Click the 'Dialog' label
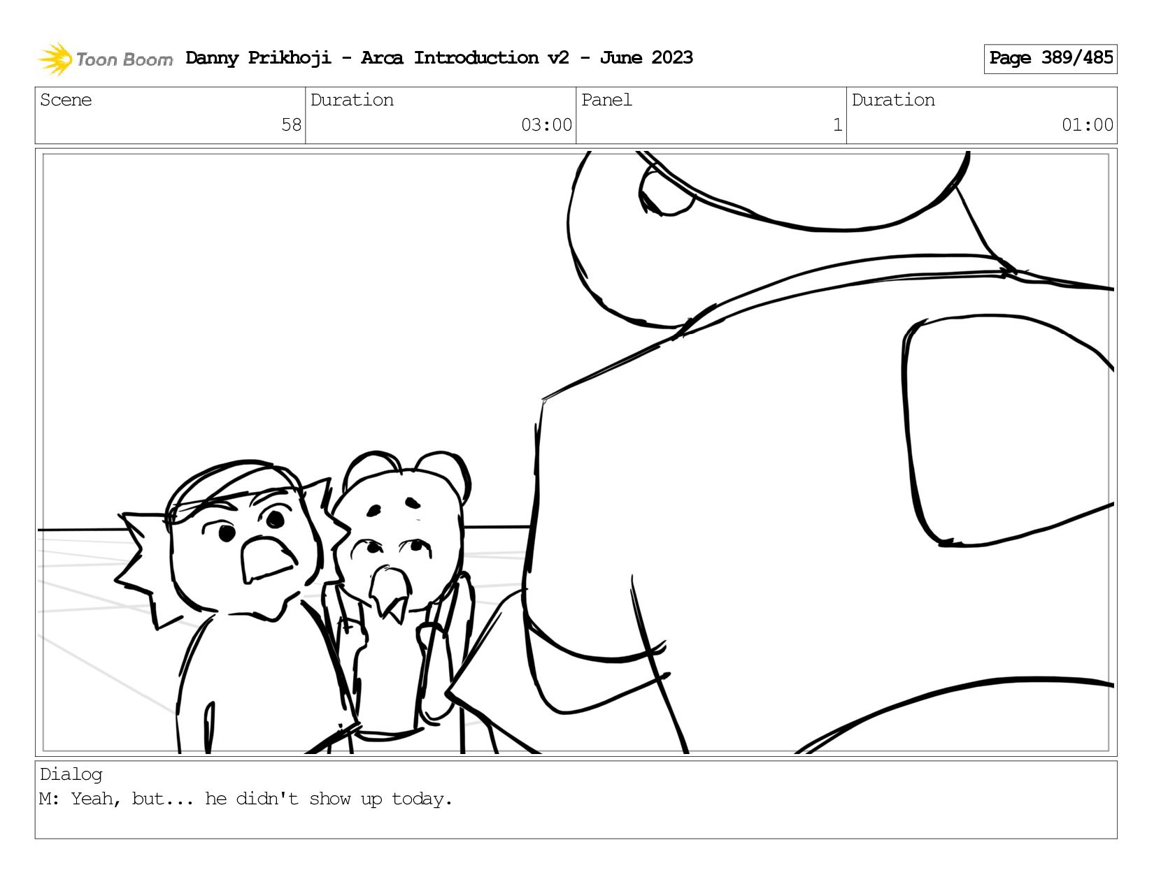Screen dimensions: 1154x891 [71, 774]
